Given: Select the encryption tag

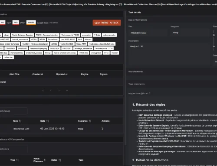Looking at the screenshot, I should (x=96, y=53).
